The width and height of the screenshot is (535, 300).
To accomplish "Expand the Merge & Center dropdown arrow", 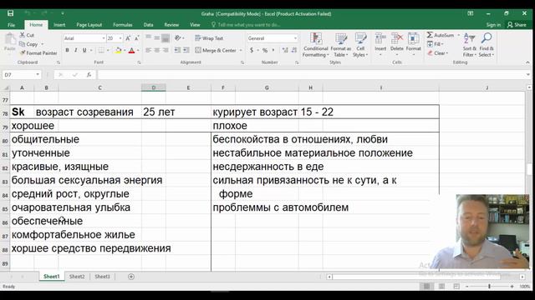I will 241,50.
